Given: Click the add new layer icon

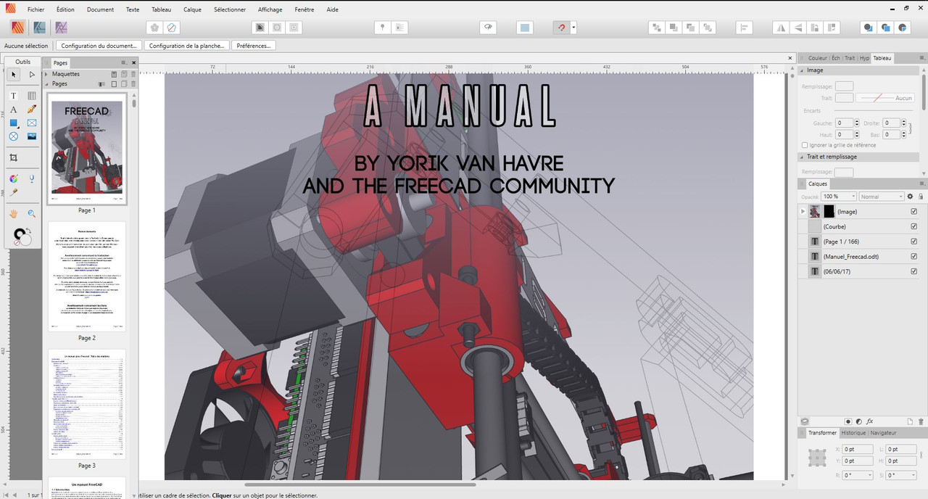Looking at the screenshot, I should pyautogui.click(x=911, y=421).
